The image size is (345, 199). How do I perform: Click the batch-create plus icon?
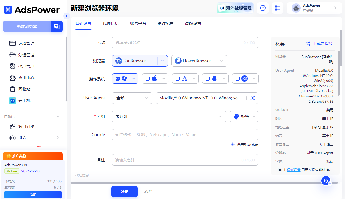coord(57,26)
